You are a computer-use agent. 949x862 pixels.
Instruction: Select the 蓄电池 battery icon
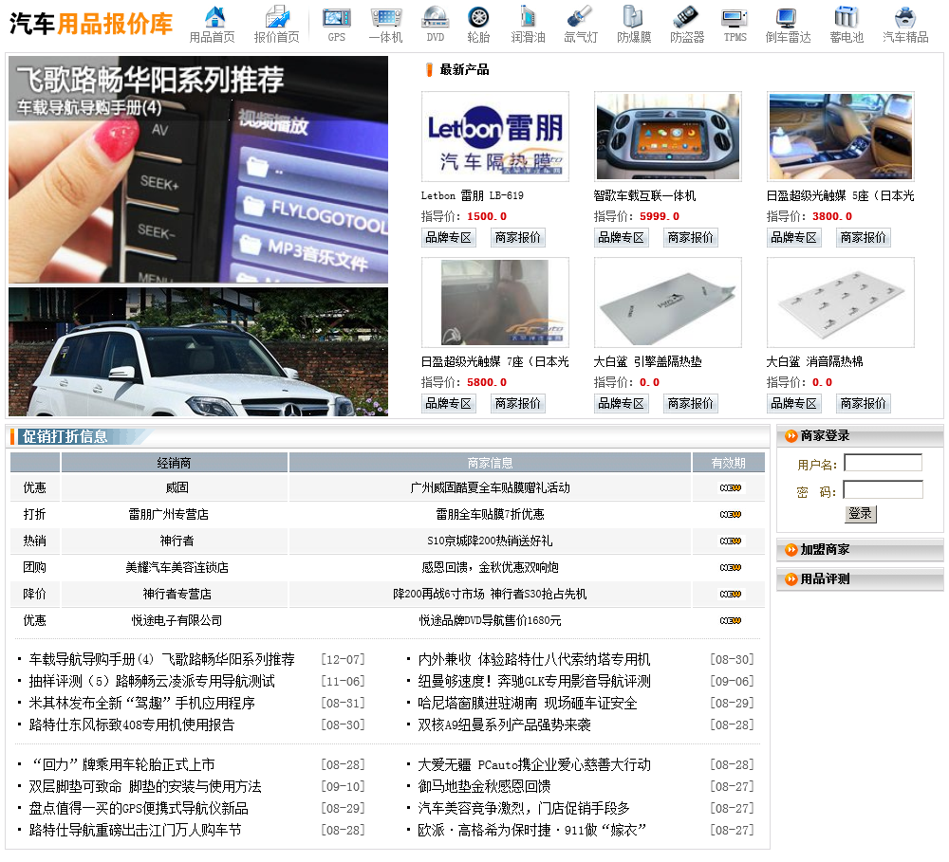(x=847, y=17)
